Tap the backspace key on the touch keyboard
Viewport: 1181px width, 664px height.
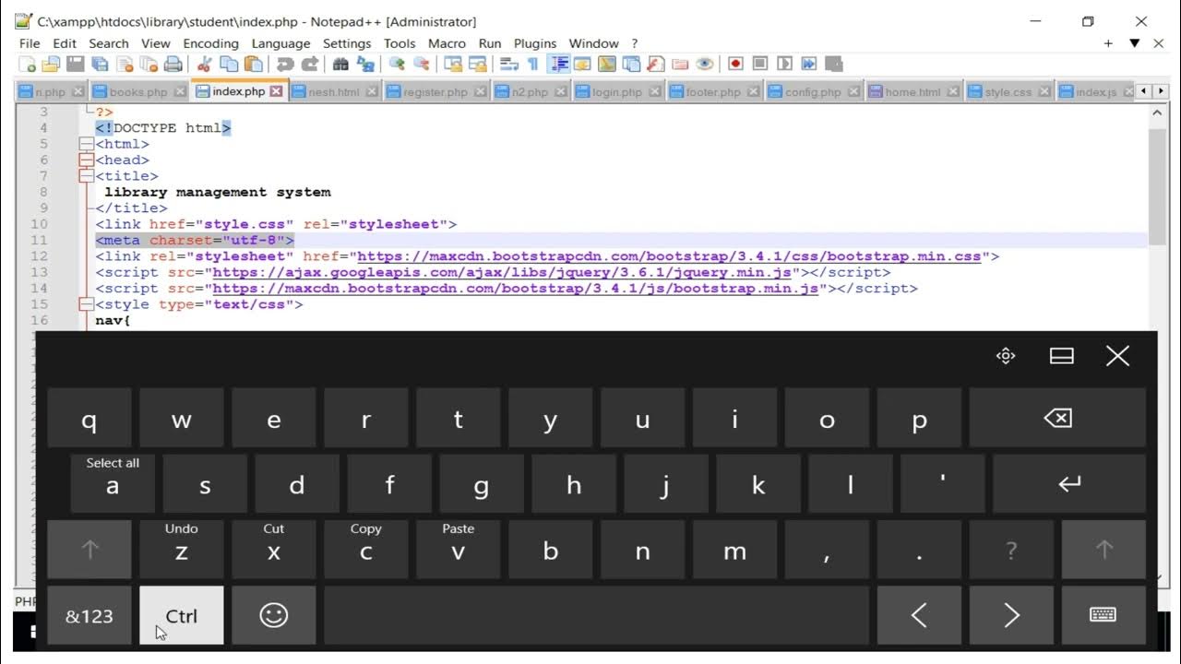(1057, 419)
